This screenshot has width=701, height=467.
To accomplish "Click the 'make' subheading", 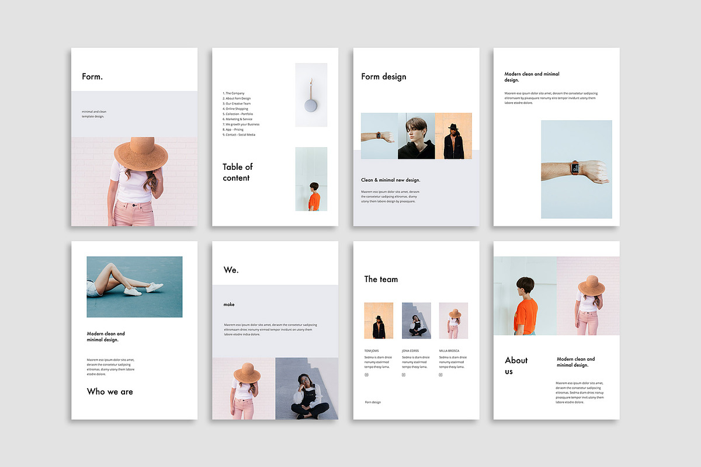I will (229, 305).
